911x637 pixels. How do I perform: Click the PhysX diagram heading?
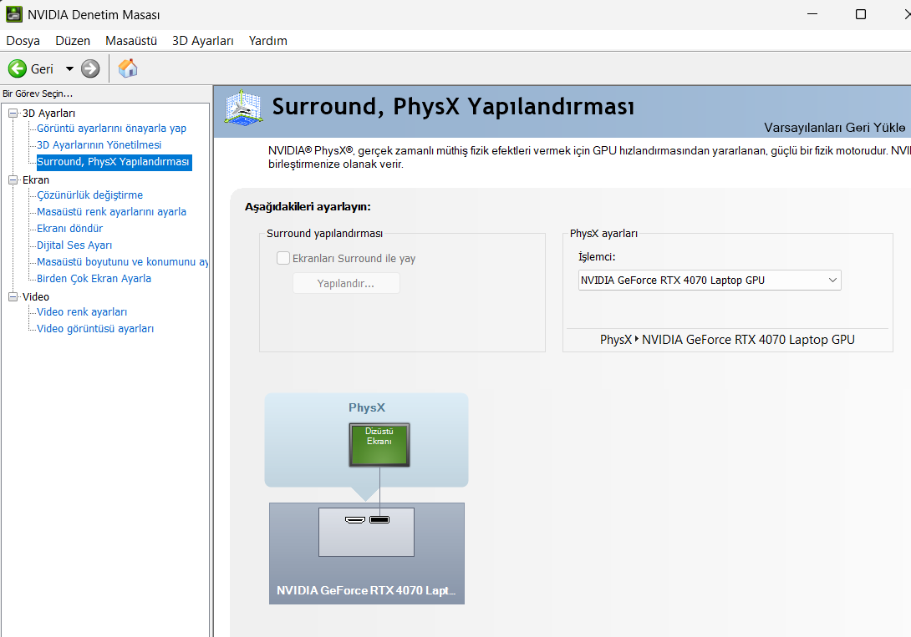point(367,408)
